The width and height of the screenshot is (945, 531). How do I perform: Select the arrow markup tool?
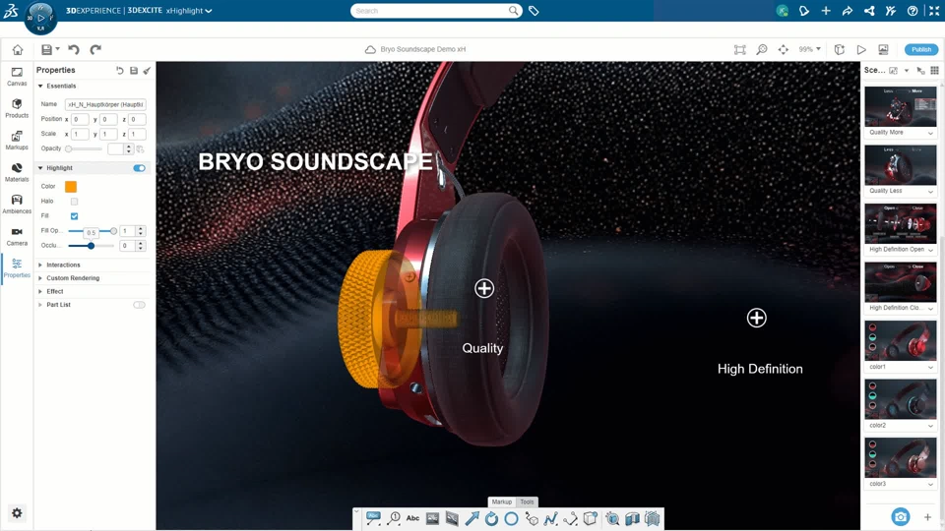coord(472,518)
